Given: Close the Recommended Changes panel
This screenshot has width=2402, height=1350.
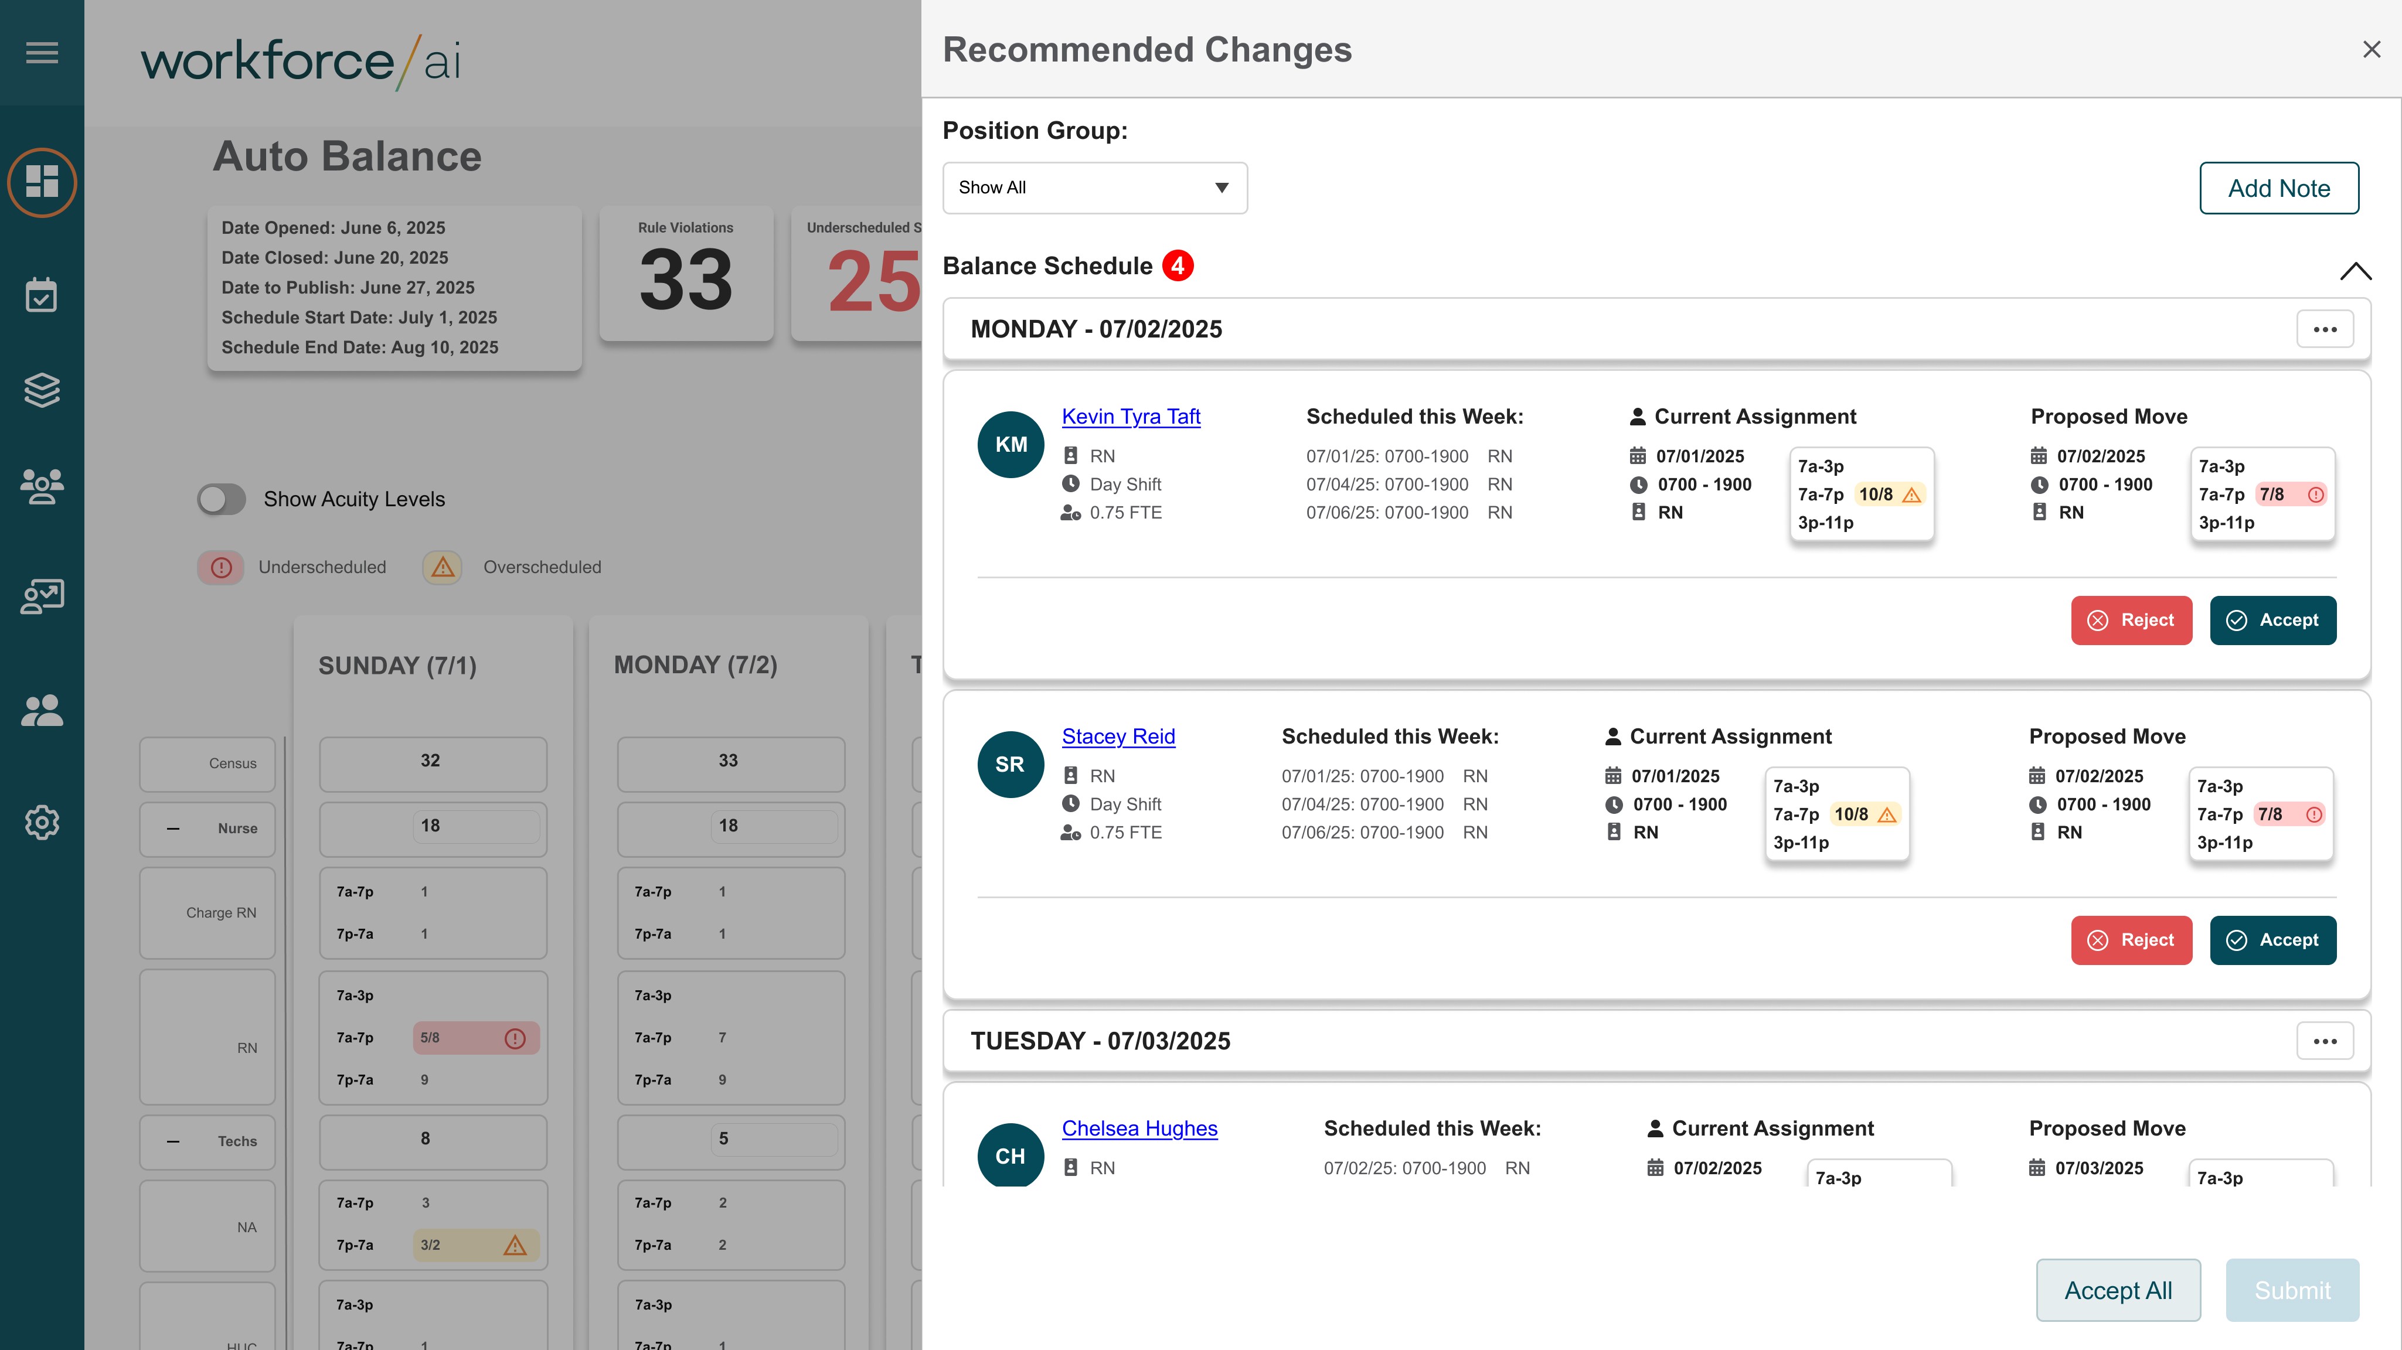Looking at the screenshot, I should pos(2372,49).
